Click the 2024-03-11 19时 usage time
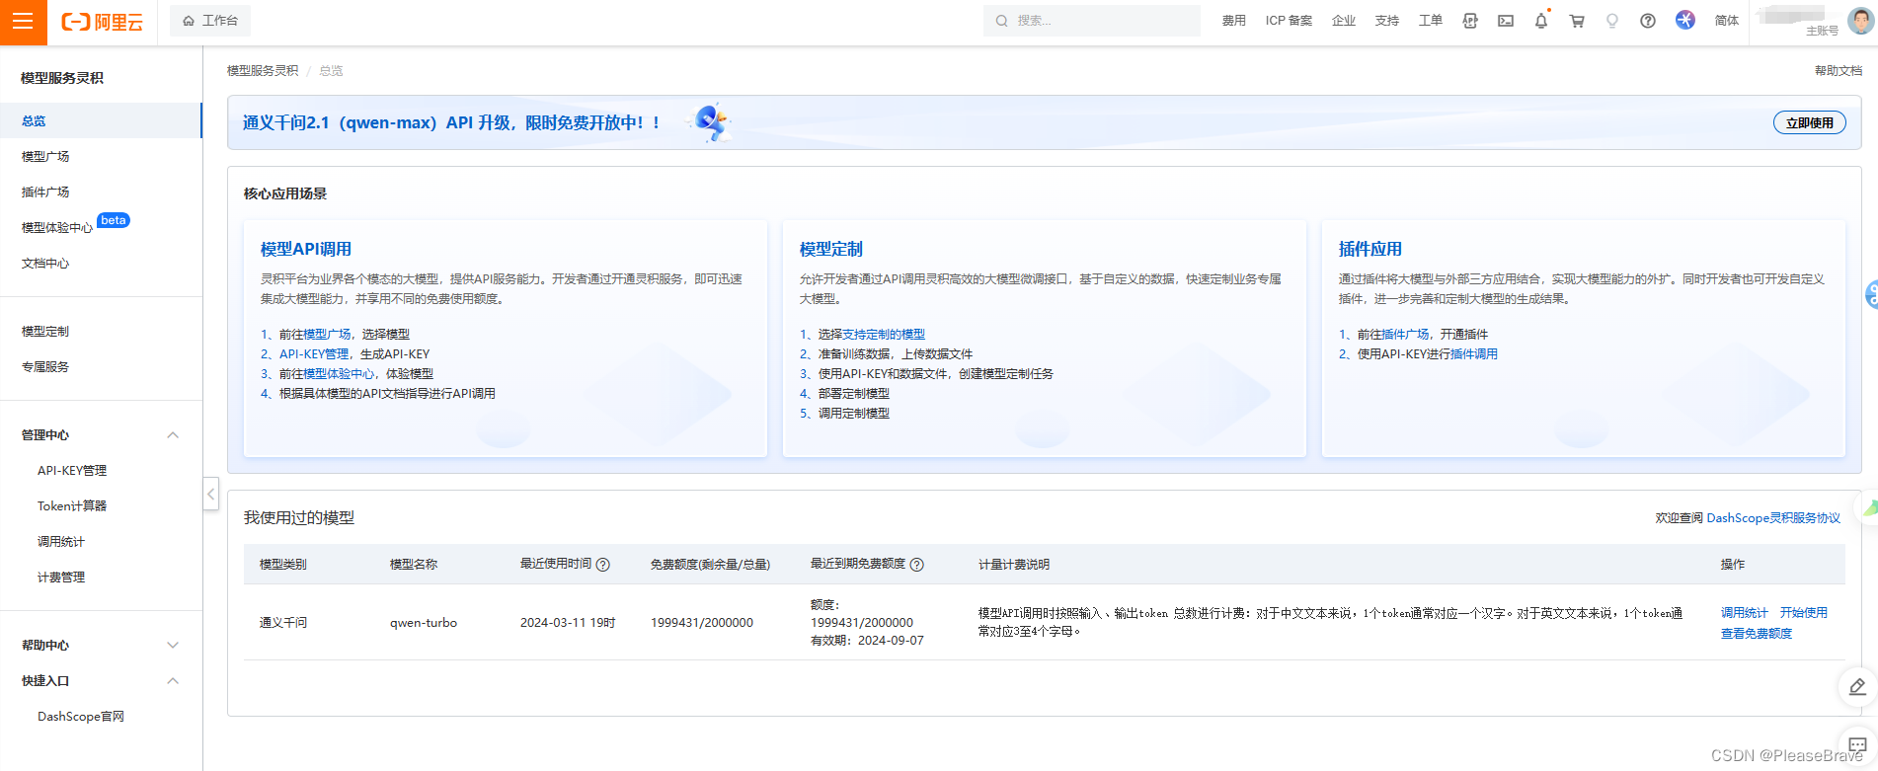The height and width of the screenshot is (771, 1878). click(568, 623)
